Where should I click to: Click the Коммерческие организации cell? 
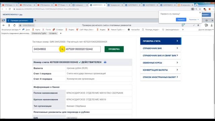[x=99, y=79]
